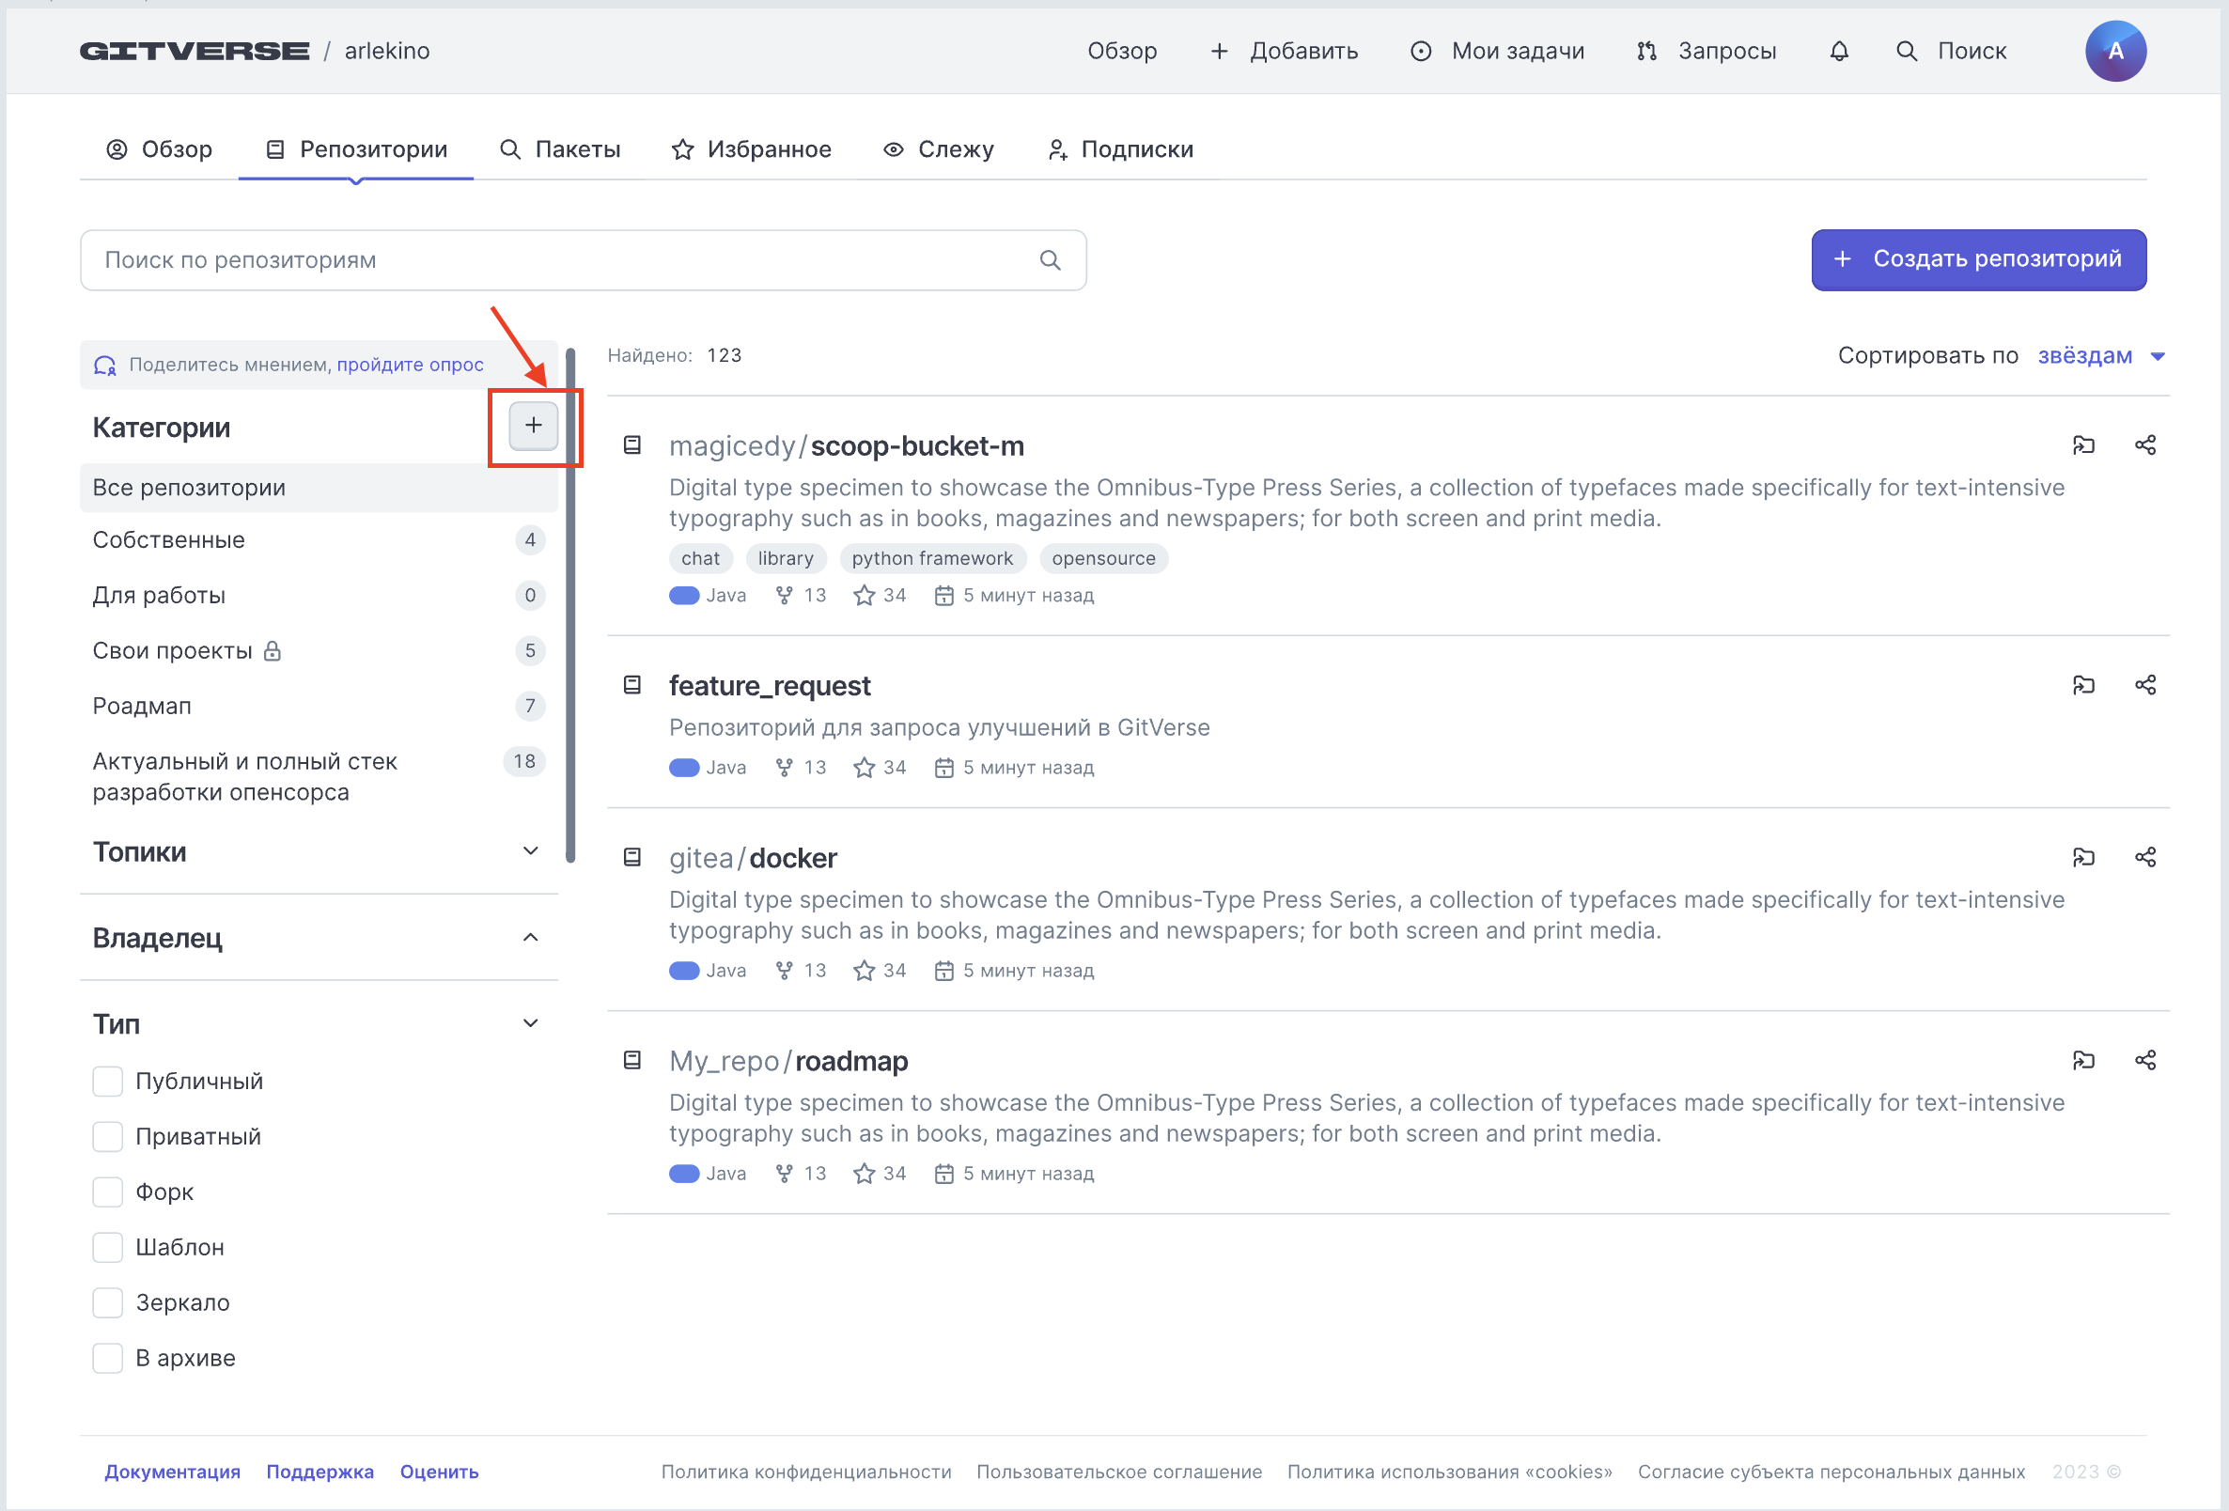Click the notification bell icon
Image resolution: width=2229 pixels, height=1511 pixels.
tap(1838, 51)
